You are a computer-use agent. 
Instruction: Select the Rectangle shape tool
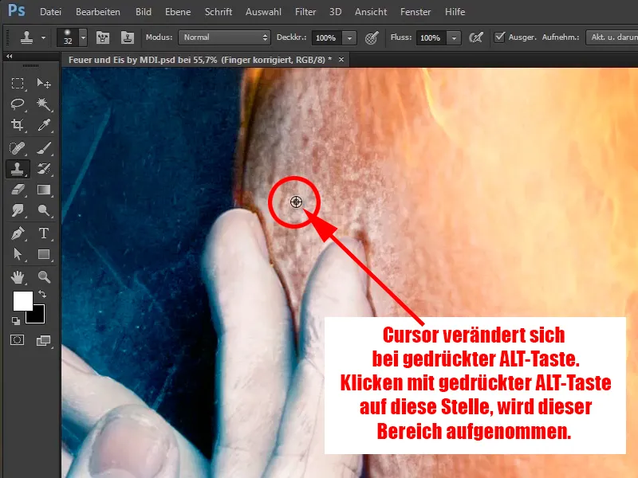point(44,254)
